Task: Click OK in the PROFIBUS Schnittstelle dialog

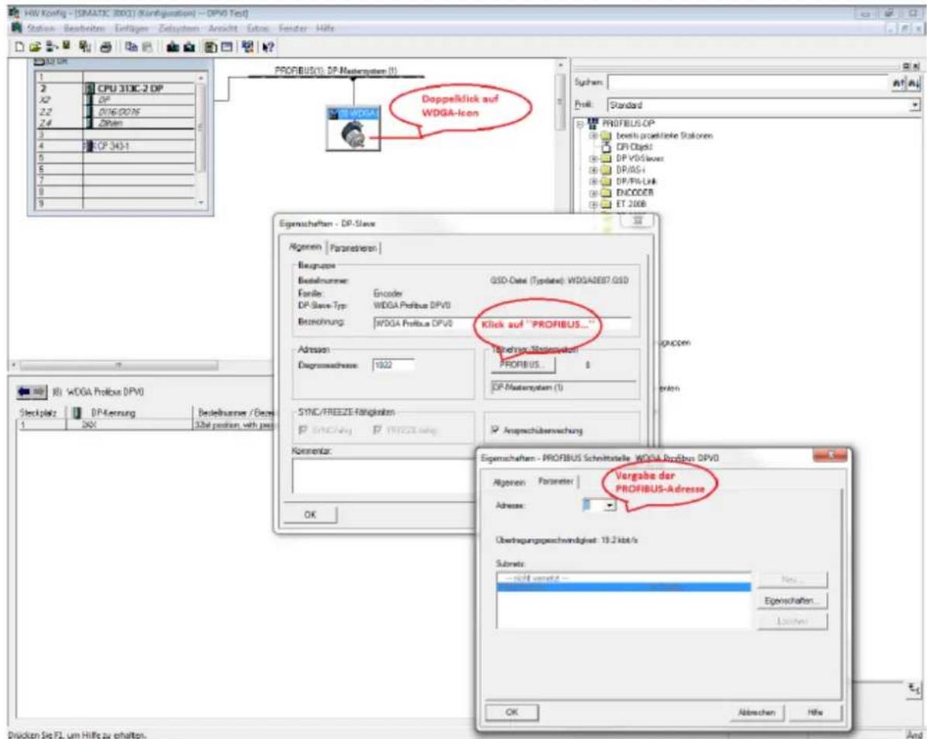Action: pyautogui.click(x=512, y=712)
